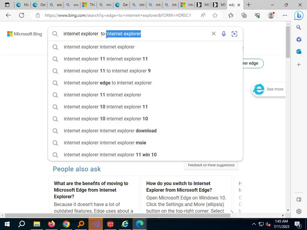Open the tab actions menu icon

[7, 5]
